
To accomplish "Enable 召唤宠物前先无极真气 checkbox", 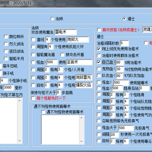I will click(99, 121).
